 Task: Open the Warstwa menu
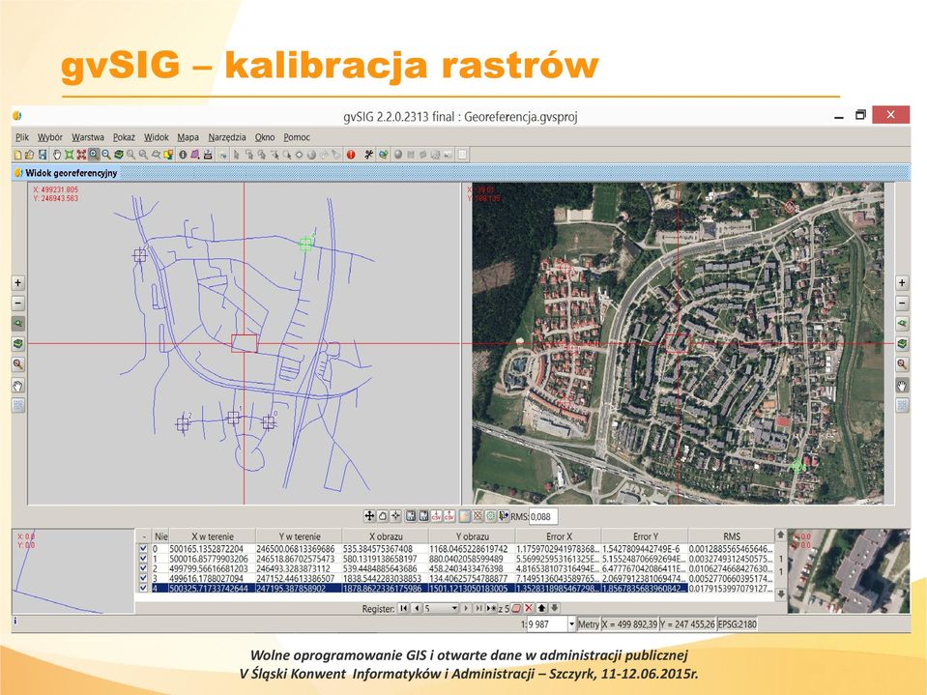click(88, 137)
